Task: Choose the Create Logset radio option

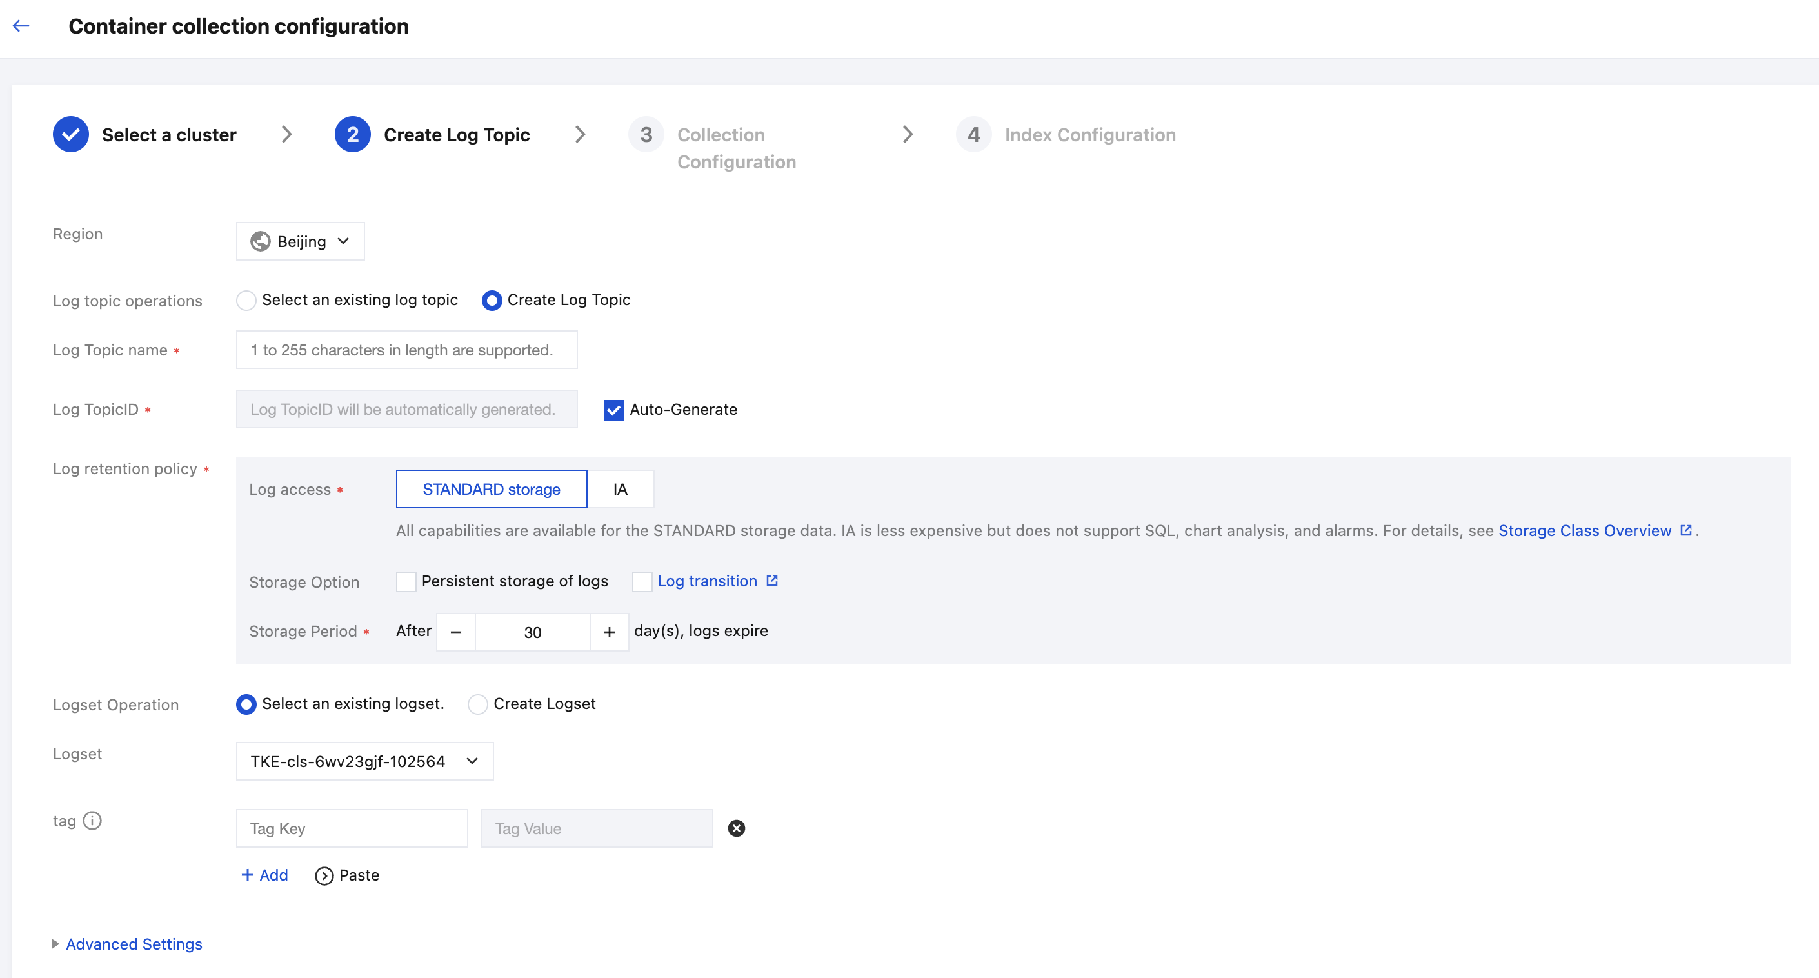Action: click(478, 704)
